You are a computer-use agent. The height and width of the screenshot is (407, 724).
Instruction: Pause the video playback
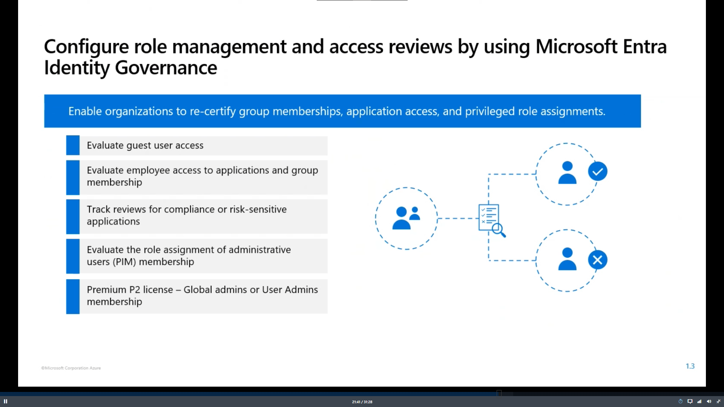pos(6,401)
